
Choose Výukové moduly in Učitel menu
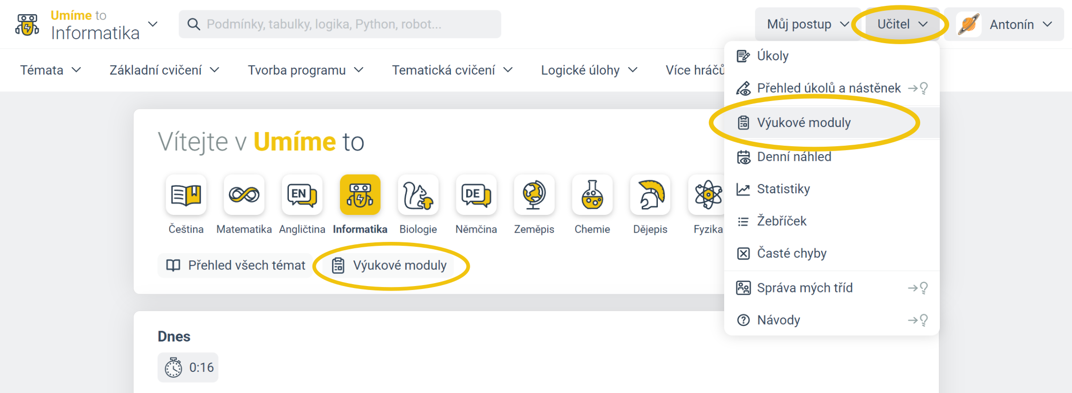coord(804,123)
